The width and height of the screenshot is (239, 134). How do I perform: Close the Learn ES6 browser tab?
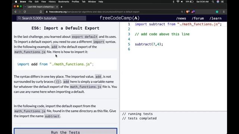[57, 7]
